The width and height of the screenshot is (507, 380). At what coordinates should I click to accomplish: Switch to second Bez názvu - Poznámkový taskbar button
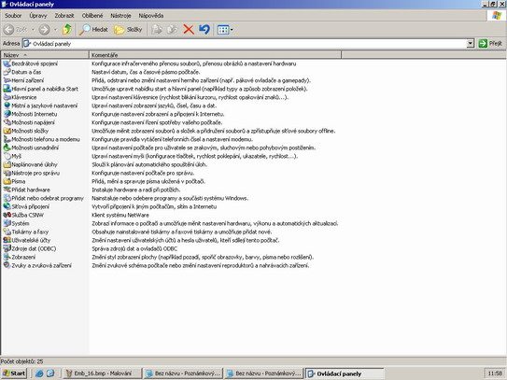[264, 373]
